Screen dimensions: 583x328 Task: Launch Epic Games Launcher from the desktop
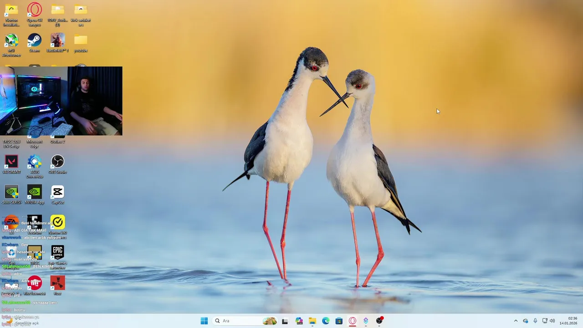coord(57,258)
